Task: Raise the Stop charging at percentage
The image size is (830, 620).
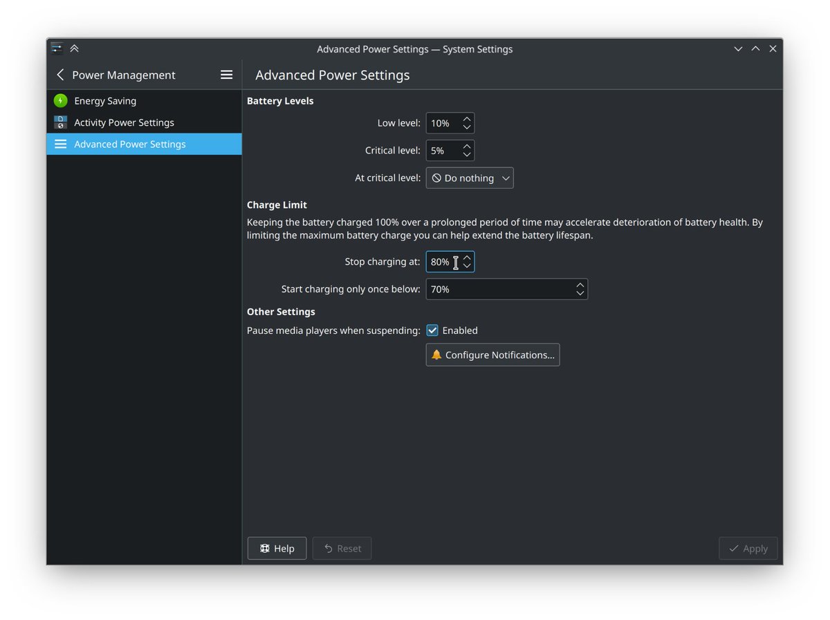Action: pyautogui.click(x=467, y=258)
